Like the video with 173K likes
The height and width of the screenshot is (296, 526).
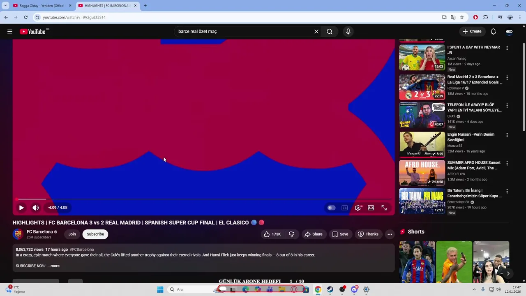tap(272, 234)
